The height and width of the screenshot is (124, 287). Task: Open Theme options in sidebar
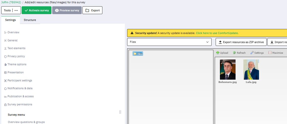pyautogui.click(x=17, y=64)
